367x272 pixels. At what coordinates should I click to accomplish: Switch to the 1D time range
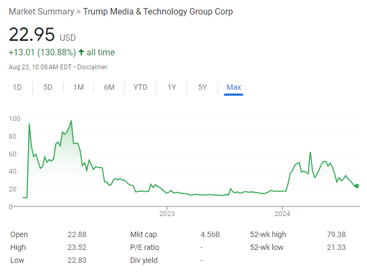coord(17,87)
